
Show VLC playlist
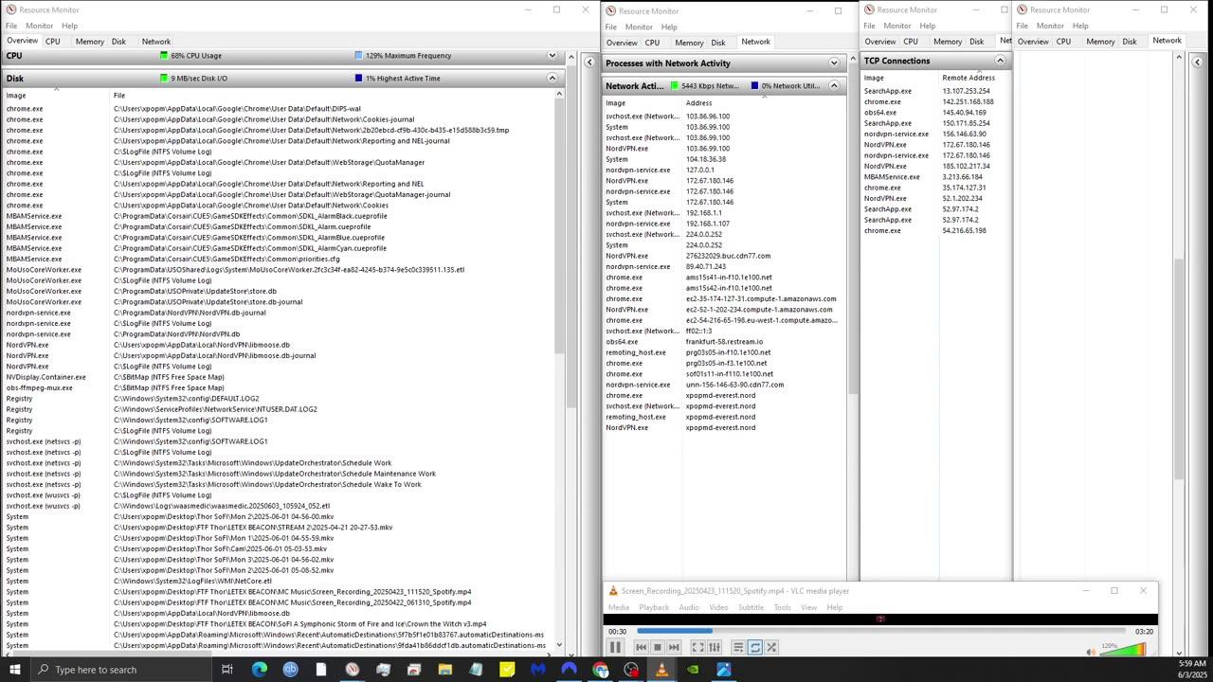[x=738, y=648]
